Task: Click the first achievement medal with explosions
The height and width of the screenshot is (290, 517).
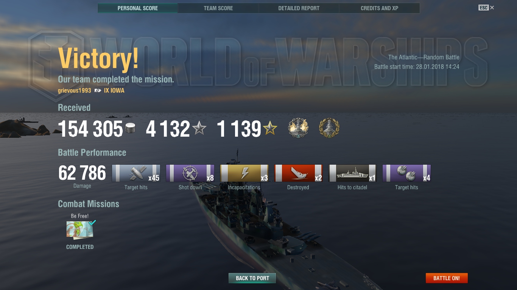Action: (298, 128)
